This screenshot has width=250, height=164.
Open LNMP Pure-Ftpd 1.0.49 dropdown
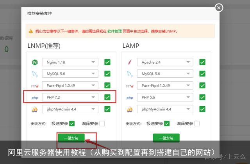point(70,86)
